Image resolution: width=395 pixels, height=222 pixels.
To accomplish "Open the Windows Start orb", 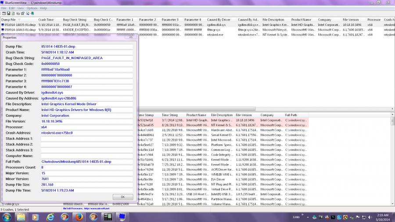I will (x=7, y=217).
